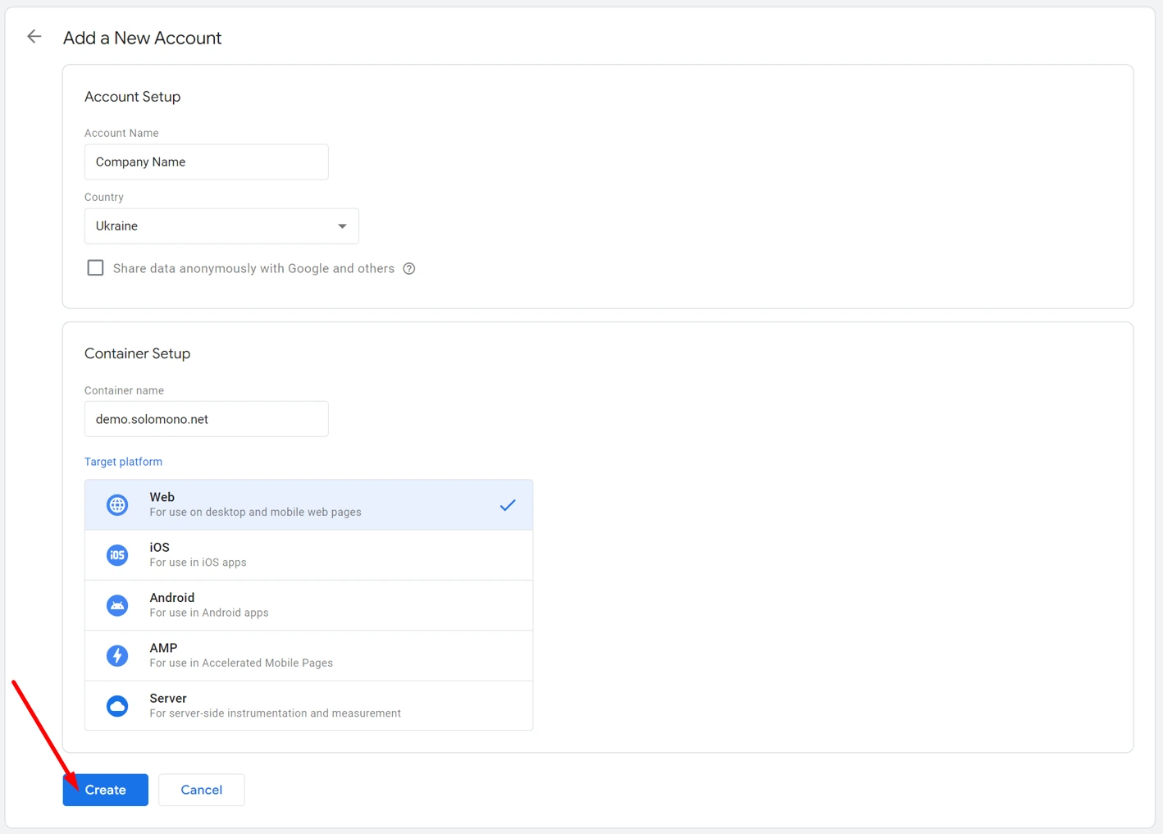Choose 'For use in iOS apps' option
1163x834 pixels.
(x=198, y=563)
